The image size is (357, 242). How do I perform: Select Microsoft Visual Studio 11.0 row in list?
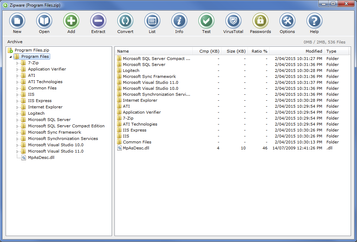[232, 82]
